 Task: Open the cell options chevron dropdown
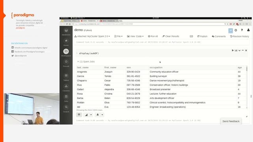(x=240, y=50)
